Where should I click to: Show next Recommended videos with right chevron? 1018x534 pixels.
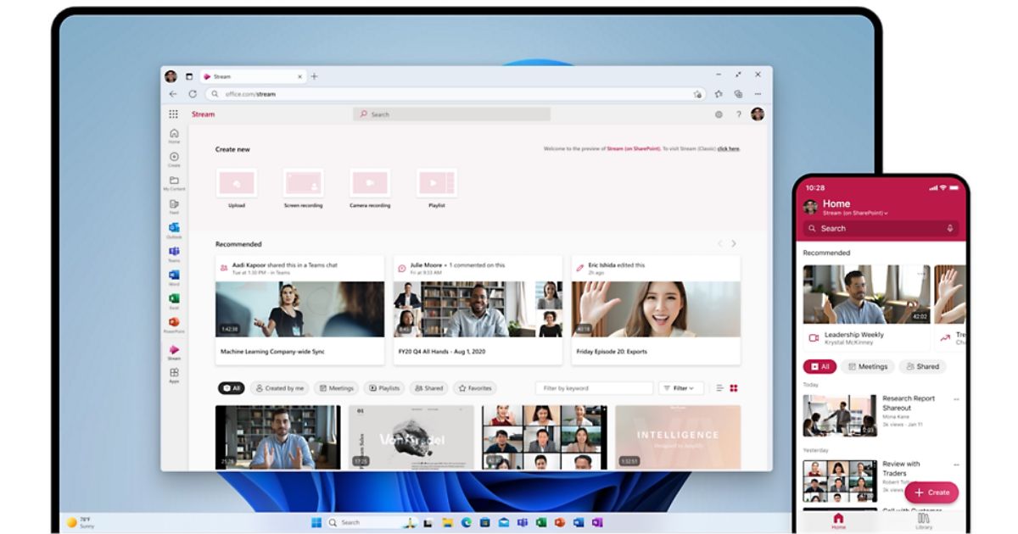734,244
